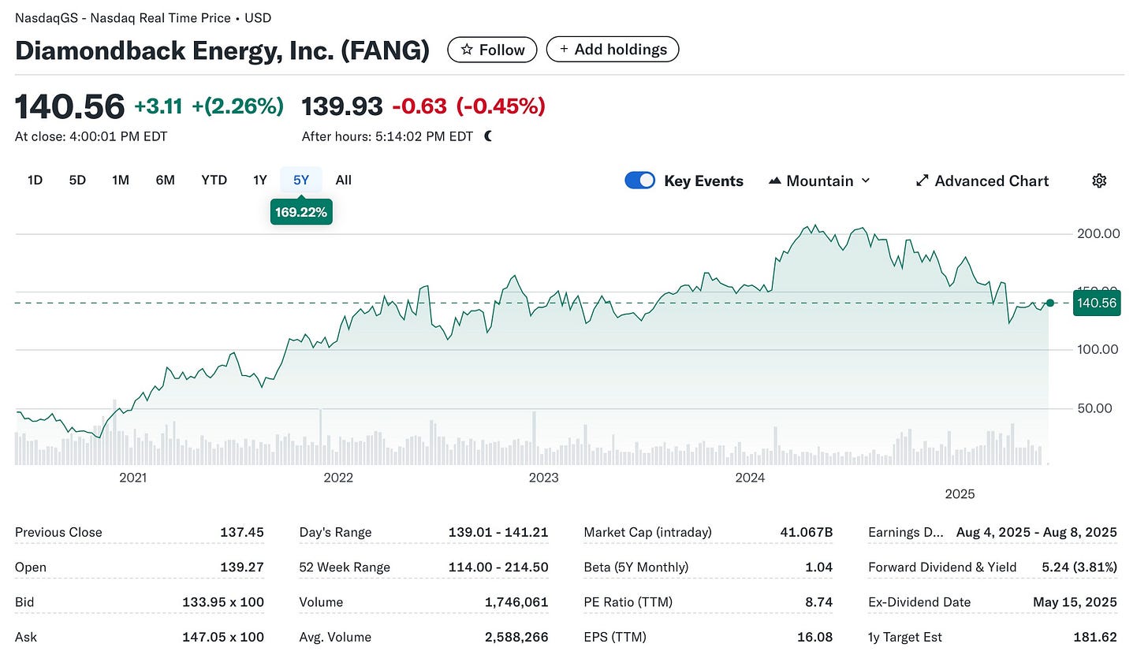Click the NasdaqGS Real Time Price text
This screenshot has height=666, width=1148.
[x=143, y=17]
